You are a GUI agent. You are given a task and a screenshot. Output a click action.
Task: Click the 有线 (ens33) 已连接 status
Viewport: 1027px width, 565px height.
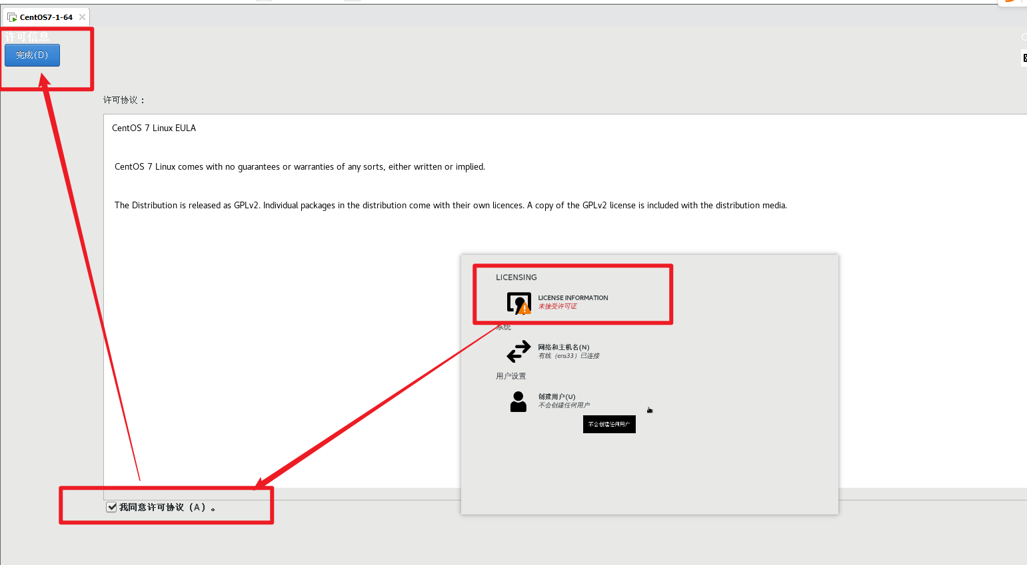click(568, 356)
